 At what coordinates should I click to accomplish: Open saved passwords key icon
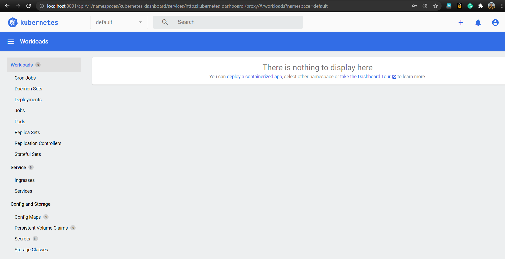(414, 6)
